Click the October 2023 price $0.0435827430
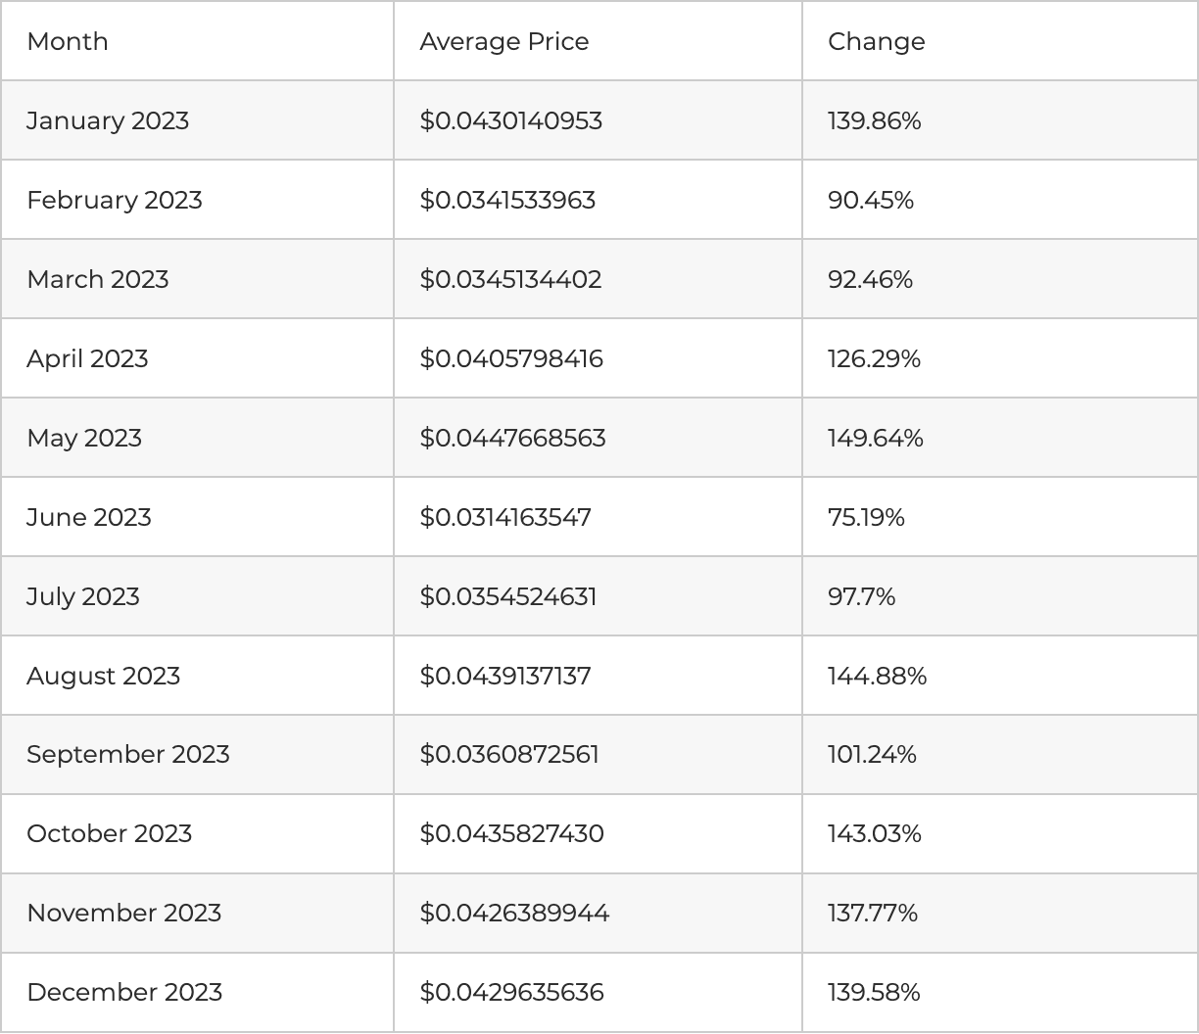This screenshot has height=1034, width=1199. [511, 833]
